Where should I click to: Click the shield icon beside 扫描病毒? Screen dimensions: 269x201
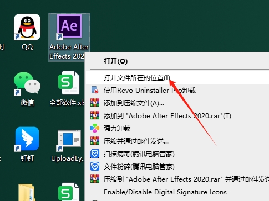(x=95, y=154)
